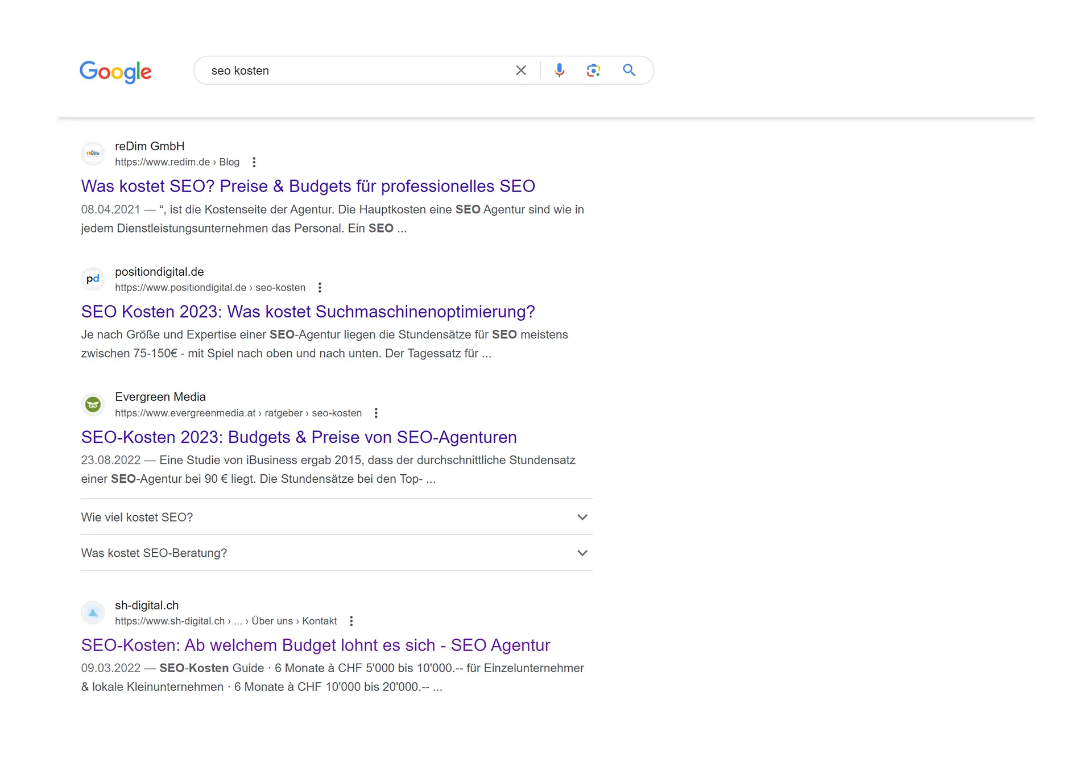
Task: Click the sh-digital.ch › Über uns › Kontakt URL
Action: tap(226, 622)
